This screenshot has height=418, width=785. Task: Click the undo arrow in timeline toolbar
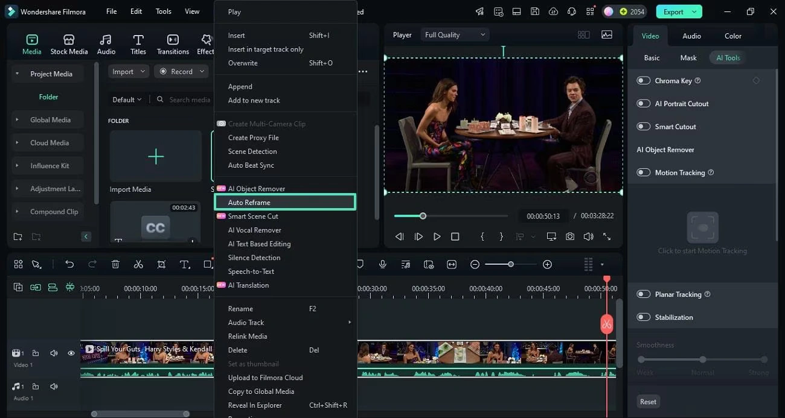(69, 264)
